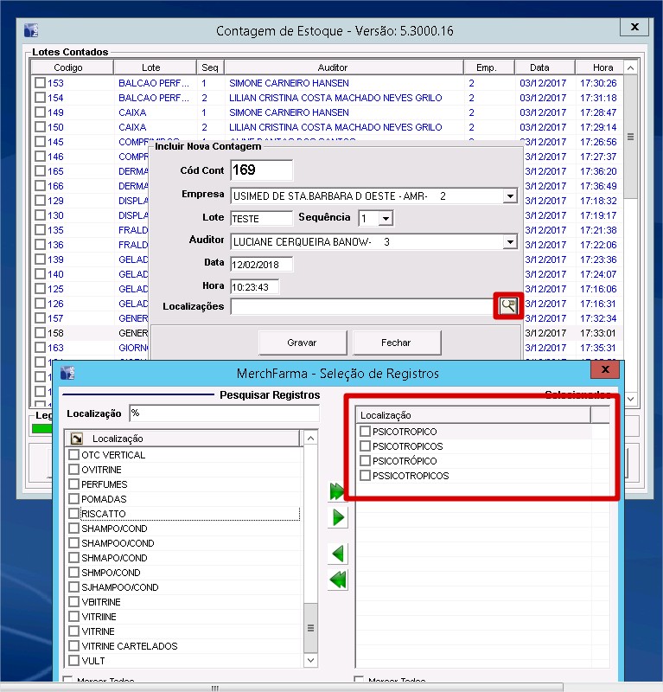Click the location list vertical scrollbar
The image size is (663, 692).
click(x=312, y=554)
